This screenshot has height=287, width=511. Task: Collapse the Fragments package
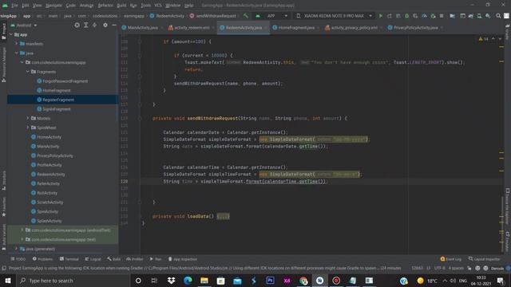tap(28, 72)
